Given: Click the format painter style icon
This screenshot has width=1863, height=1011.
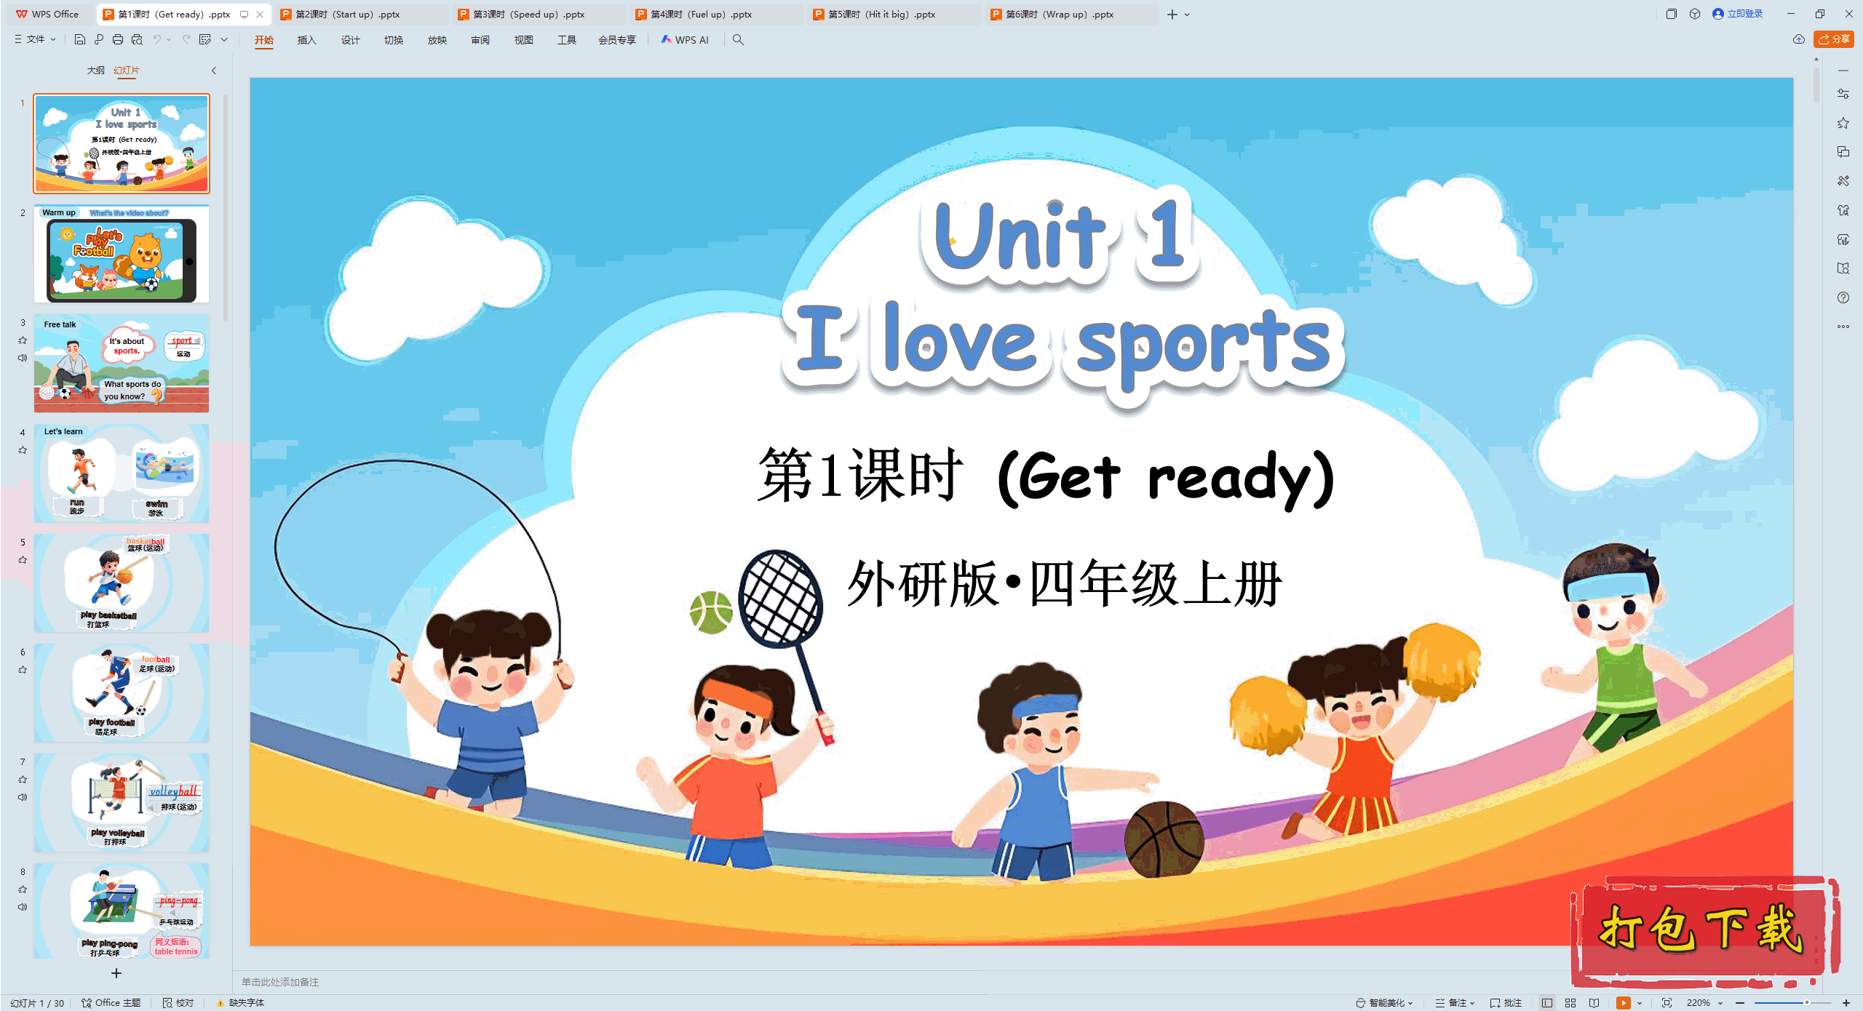Looking at the screenshot, I should [x=205, y=40].
